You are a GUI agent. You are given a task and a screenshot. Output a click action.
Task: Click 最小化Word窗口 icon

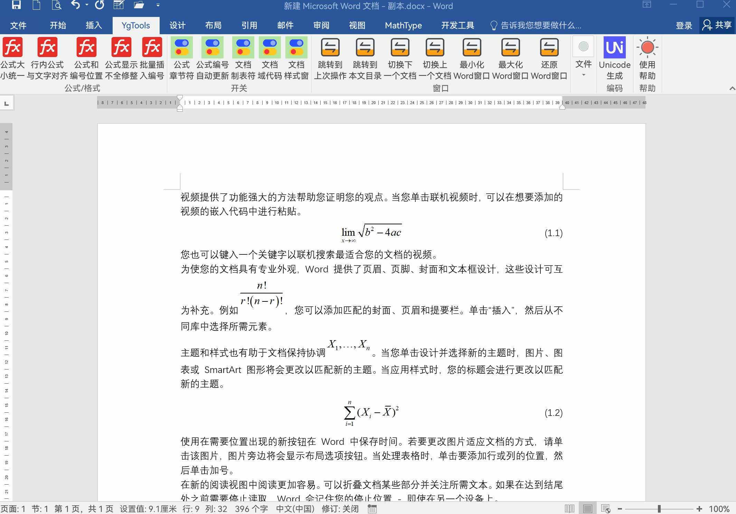[x=472, y=47]
